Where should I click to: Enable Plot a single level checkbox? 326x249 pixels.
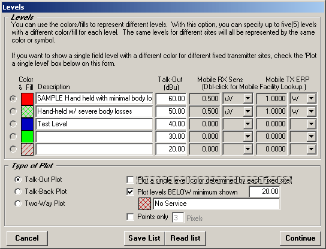[130, 180]
